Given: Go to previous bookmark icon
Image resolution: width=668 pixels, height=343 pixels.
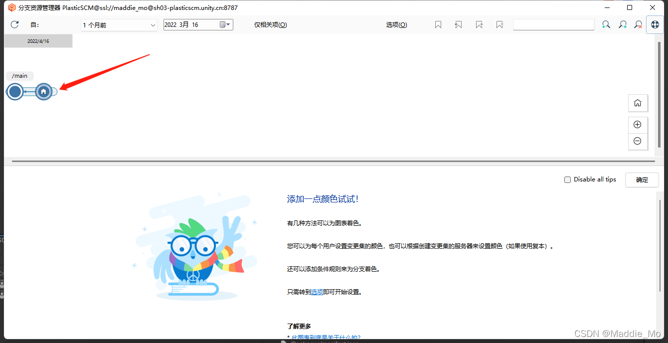Looking at the screenshot, I should tap(459, 24).
